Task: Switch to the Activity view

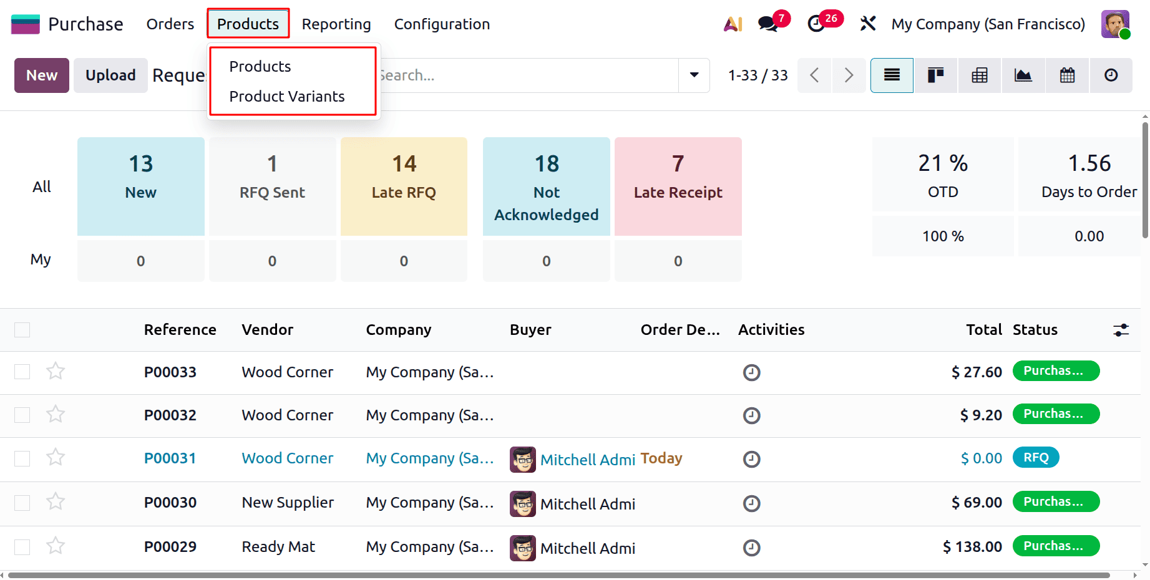Action: [x=1110, y=75]
